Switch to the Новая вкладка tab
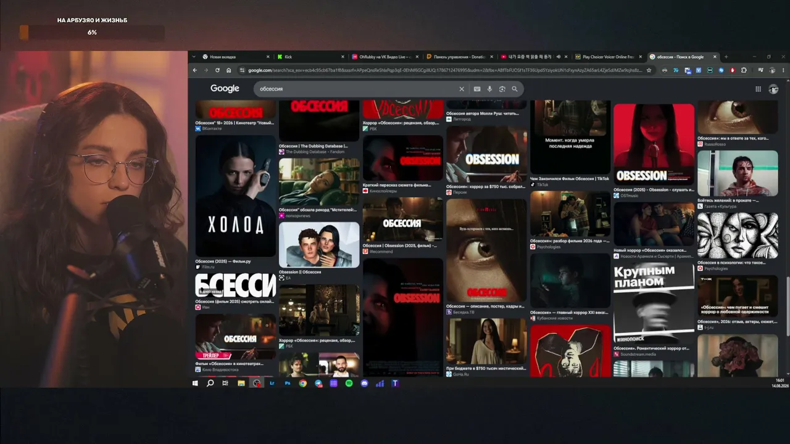This screenshot has height=444, width=790. click(x=237, y=57)
